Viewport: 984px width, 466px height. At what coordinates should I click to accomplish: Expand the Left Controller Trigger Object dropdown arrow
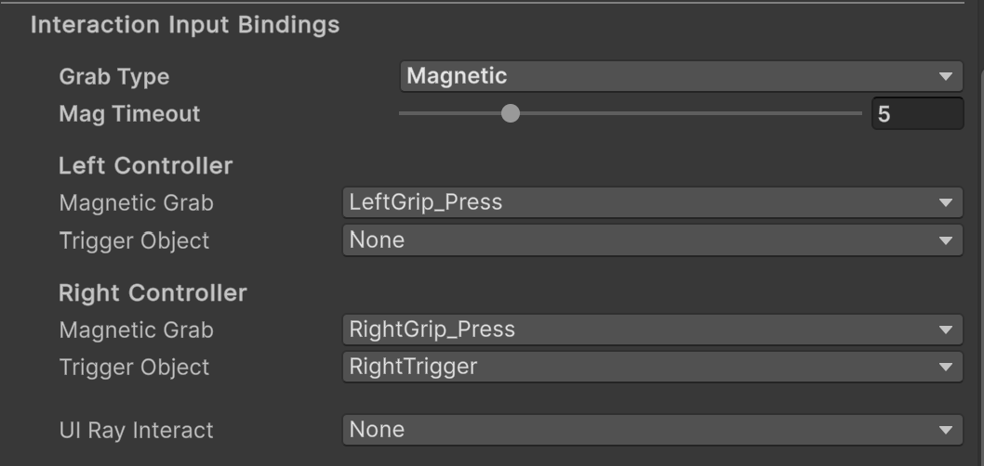946,240
